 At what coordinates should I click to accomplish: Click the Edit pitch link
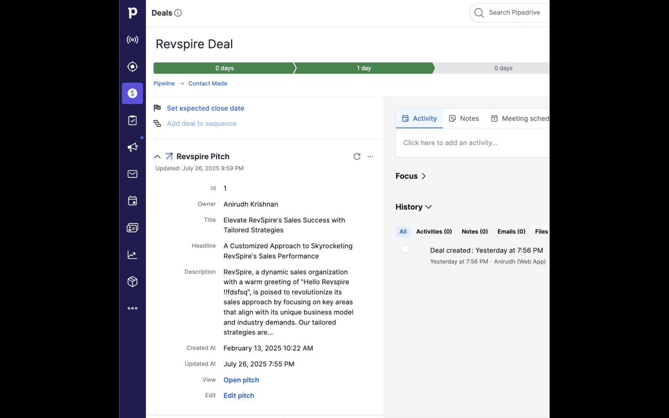click(x=239, y=396)
